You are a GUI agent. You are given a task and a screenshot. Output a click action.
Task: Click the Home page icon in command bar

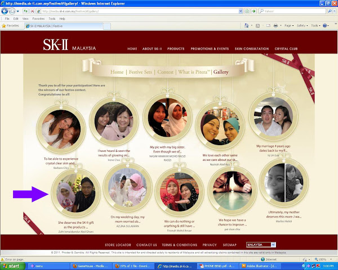[246, 26]
